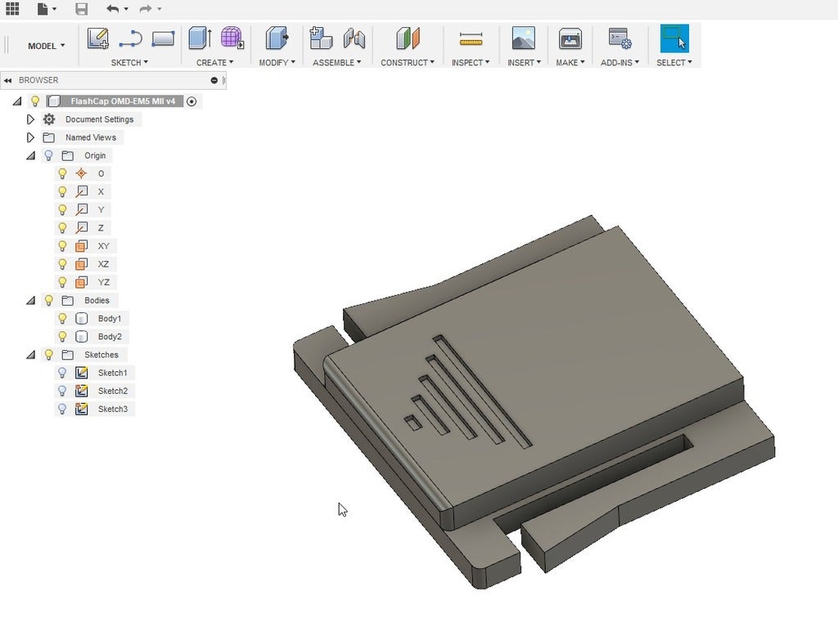838x627 pixels.
Task: Select the Press Pull modify icon
Action: coord(277,38)
